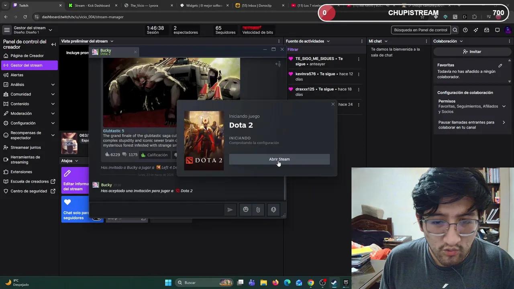Open options for TE_SIGO_ME_SIGUES activity
The image size is (514, 289).
pyautogui.click(x=359, y=59)
